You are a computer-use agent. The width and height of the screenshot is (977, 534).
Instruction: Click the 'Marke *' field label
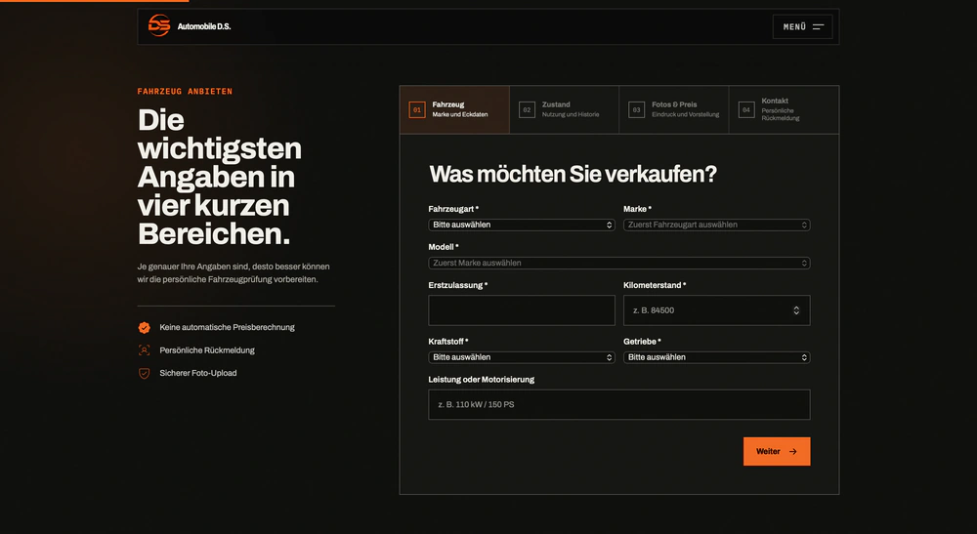637,209
